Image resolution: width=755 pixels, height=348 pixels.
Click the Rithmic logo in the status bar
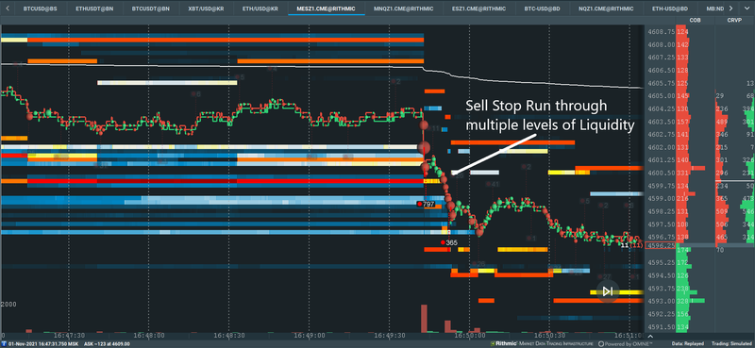point(505,343)
